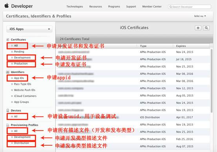Viewport: 217px width, 152px height.
Task: Click the Devices section phone icon
Action: 8,110
